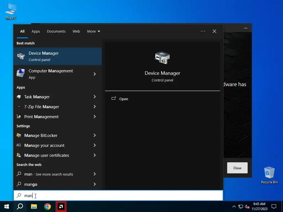
Task: Click the Task Manager result icon
Action: click(x=19, y=97)
